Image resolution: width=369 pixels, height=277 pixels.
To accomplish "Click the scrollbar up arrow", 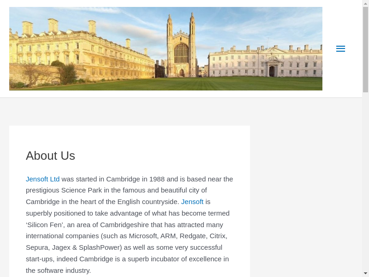I will (365, 3).
